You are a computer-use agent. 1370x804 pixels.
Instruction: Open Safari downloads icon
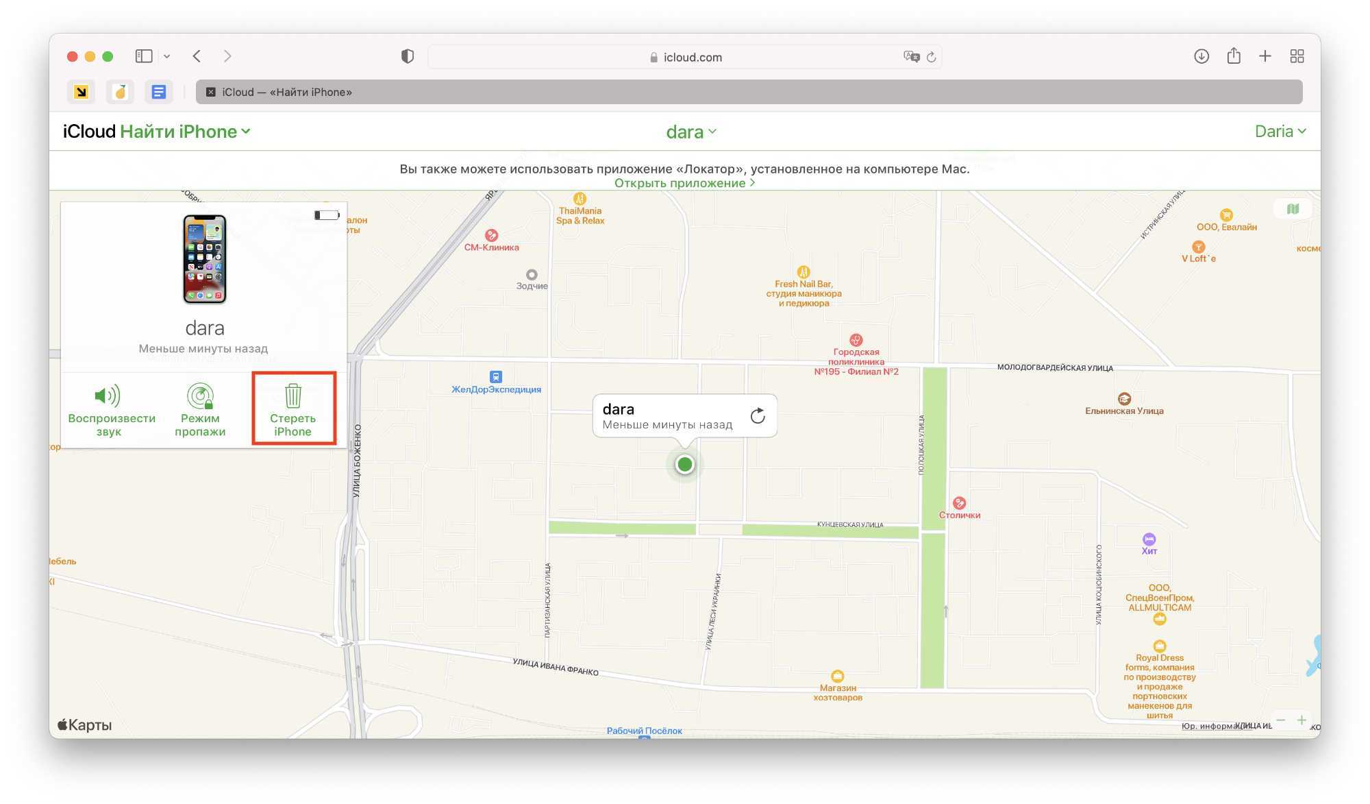coord(1201,57)
